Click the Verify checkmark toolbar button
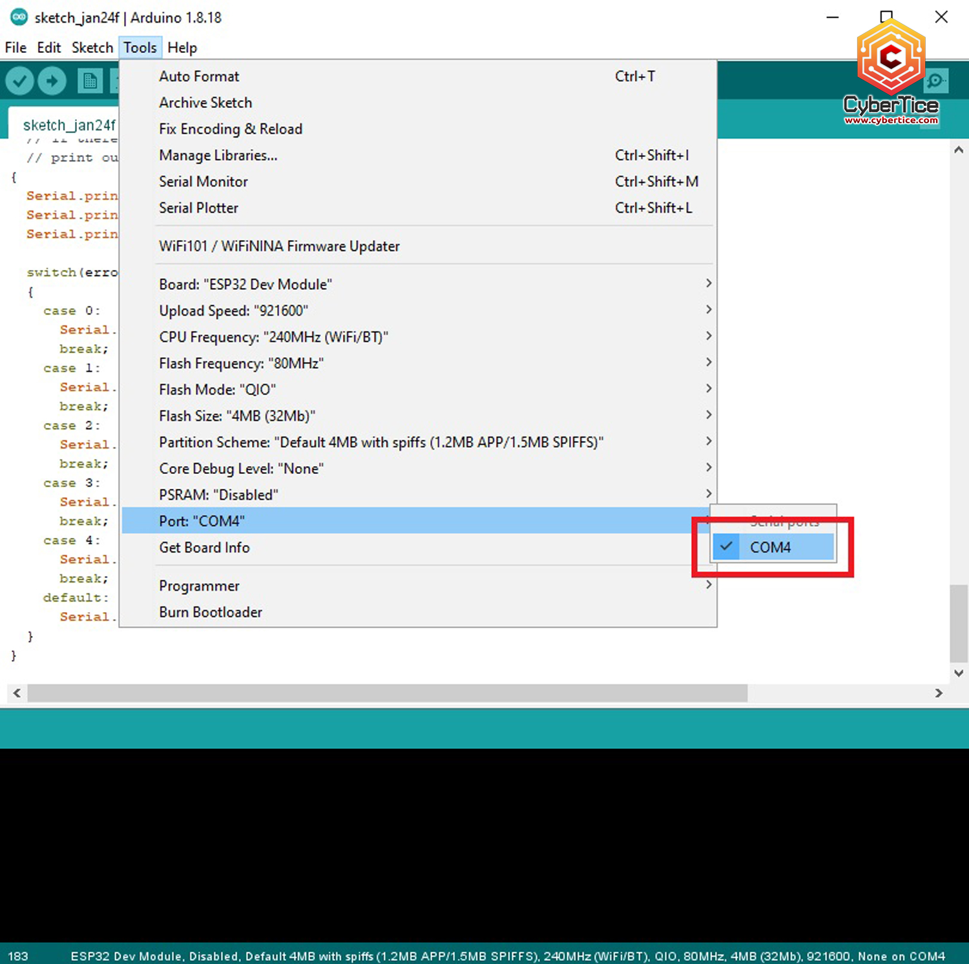Screen dimensions: 969x964 [x=19, y=81]
